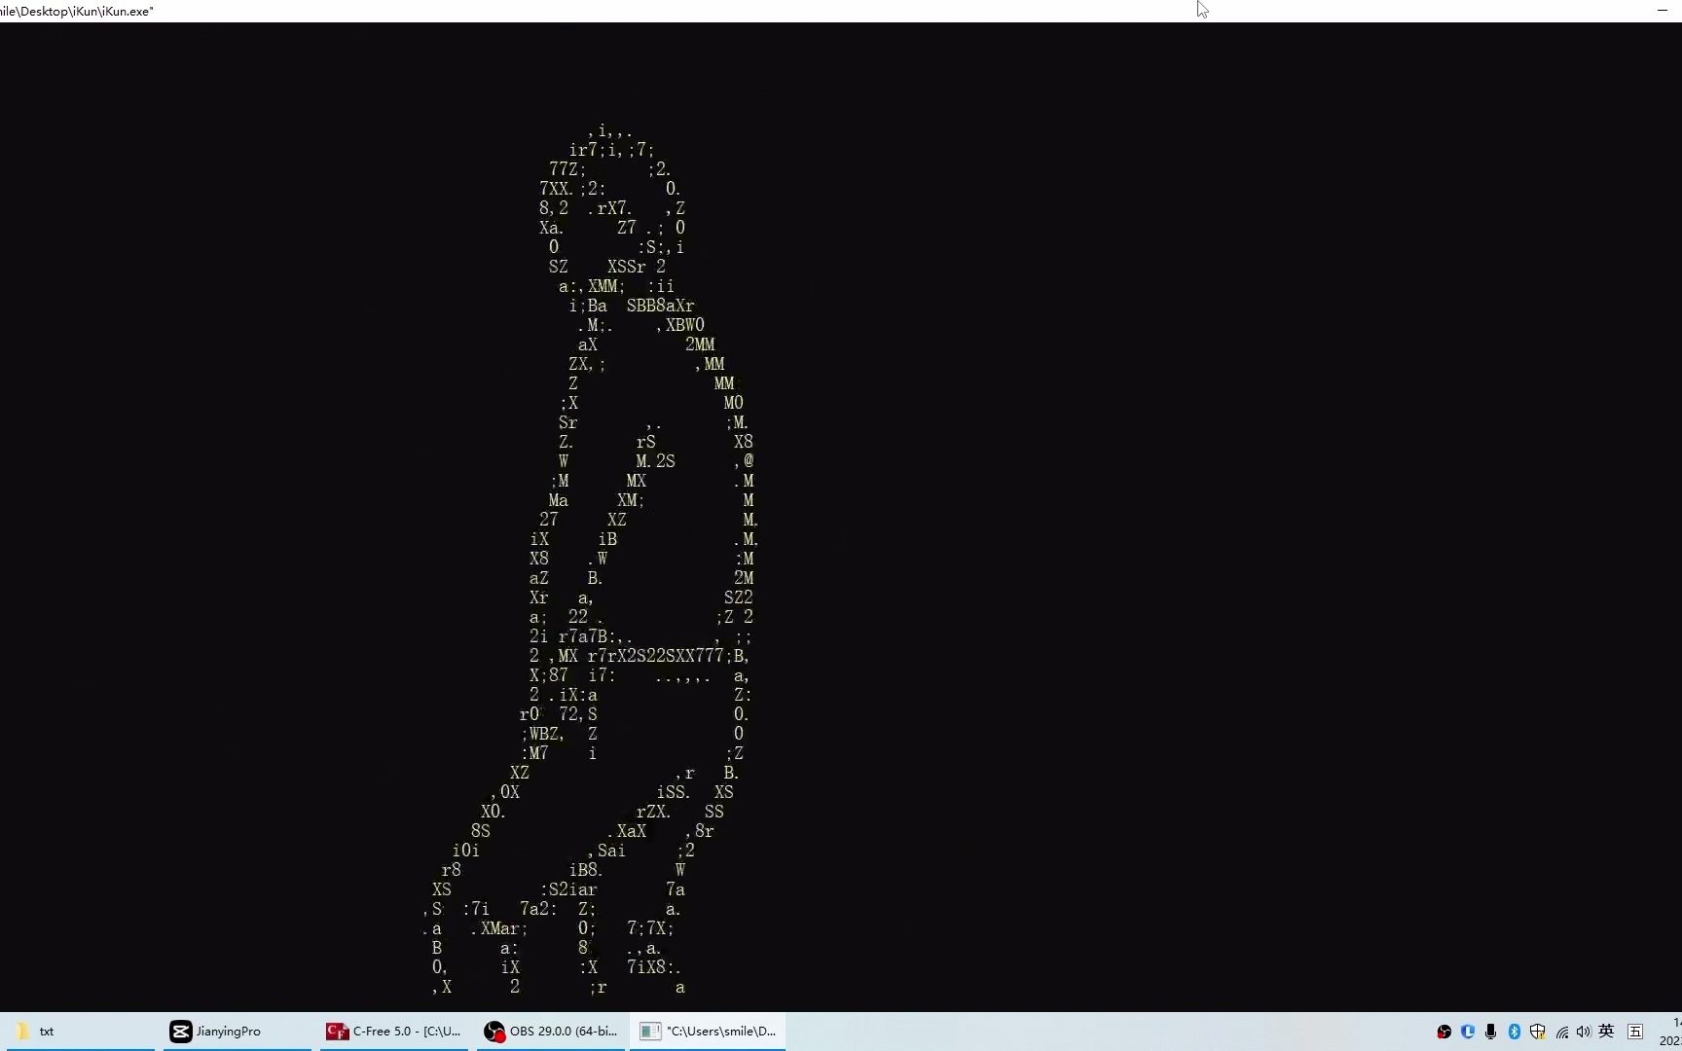
Task: Open Windows Security shield tray icon
Action: tap(1538, 1032)
